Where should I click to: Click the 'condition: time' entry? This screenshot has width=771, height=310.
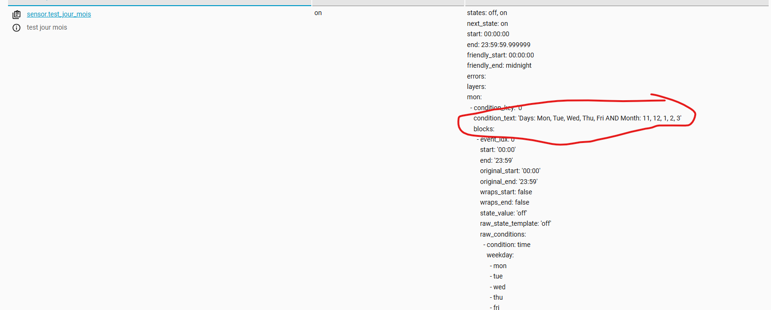[x=508, y=245]
